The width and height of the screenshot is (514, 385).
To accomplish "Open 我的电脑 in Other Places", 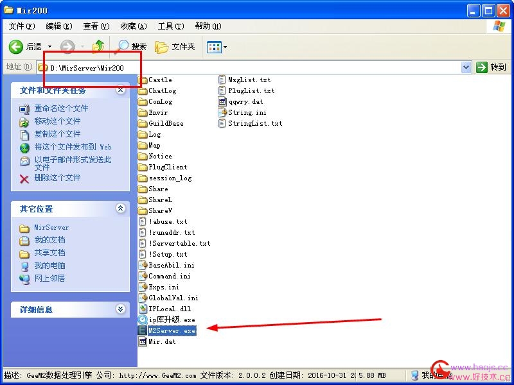I will click(50, 266).
